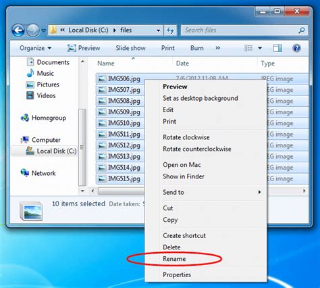Expand the view options dropdown arrow
Viewport: 320px width, 288px height.
tap(260, 48)
